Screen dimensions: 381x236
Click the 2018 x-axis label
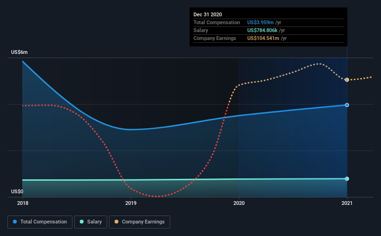point(23,203)
